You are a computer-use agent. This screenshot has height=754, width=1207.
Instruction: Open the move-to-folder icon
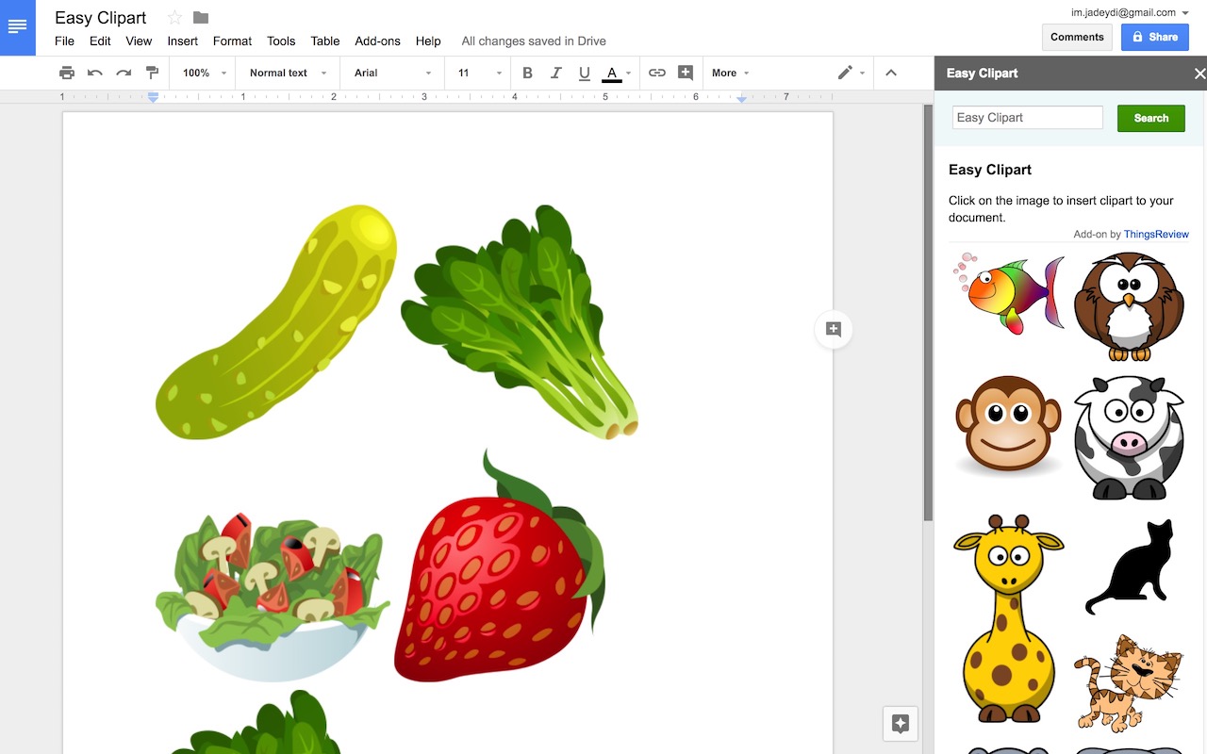(200, 18)
